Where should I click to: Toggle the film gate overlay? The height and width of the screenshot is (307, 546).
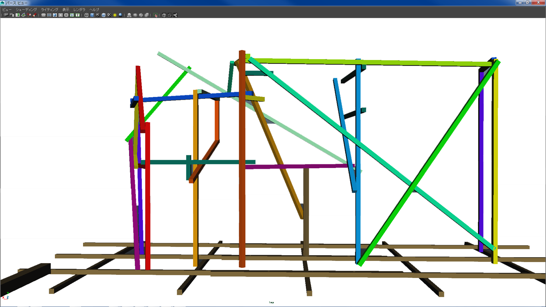[x=49, y=15]
